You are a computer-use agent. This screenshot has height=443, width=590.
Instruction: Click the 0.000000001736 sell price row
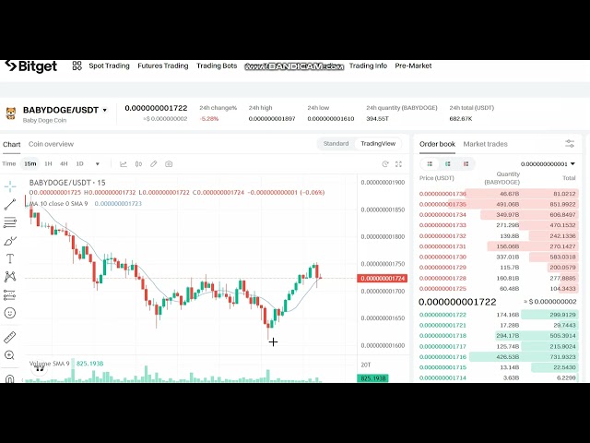pyautogui.click(x=443, y=194)
